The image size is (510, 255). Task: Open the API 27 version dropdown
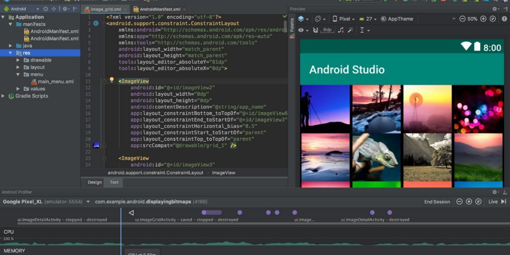pos(368,19)
